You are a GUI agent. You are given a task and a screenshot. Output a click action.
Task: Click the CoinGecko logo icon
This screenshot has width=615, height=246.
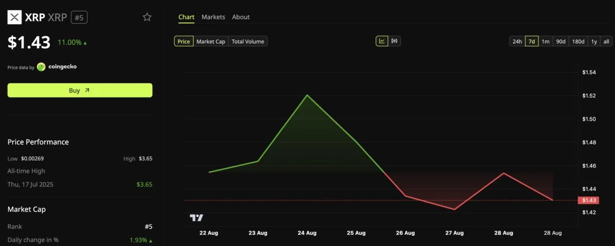click(42, 67)
